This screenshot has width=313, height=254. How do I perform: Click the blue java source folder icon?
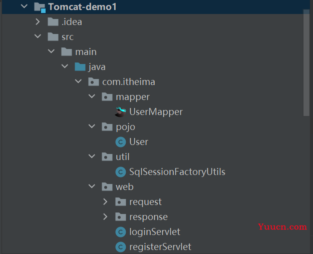80,67
